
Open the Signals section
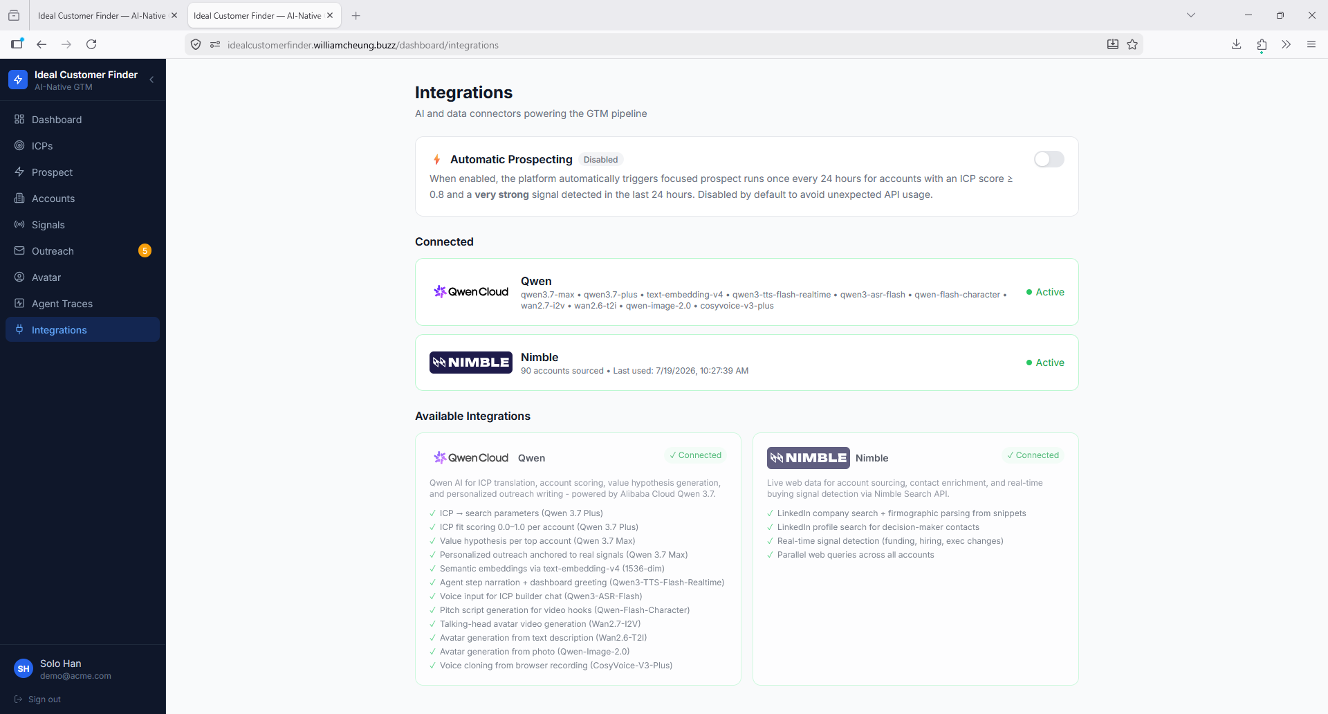82,225
